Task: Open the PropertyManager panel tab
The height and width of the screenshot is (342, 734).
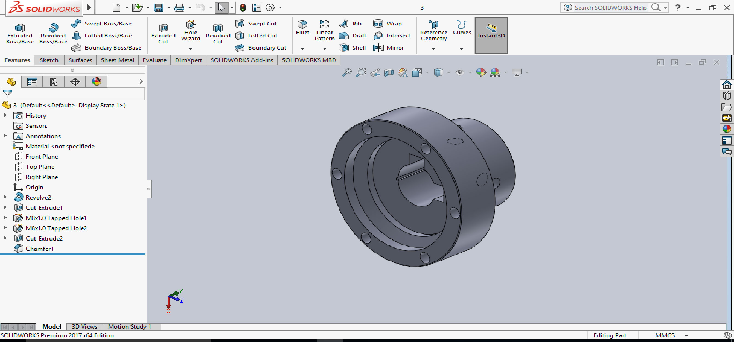Action: click(x=32, y=82)
